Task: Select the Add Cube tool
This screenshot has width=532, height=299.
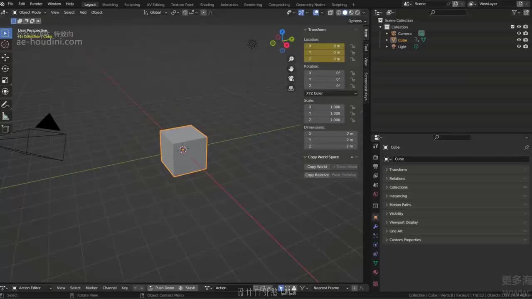Action: coord(6,129)
